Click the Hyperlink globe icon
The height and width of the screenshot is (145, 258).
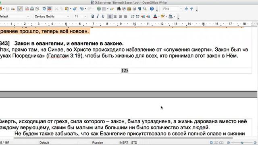pyautogui.click(x=99, y=9)
